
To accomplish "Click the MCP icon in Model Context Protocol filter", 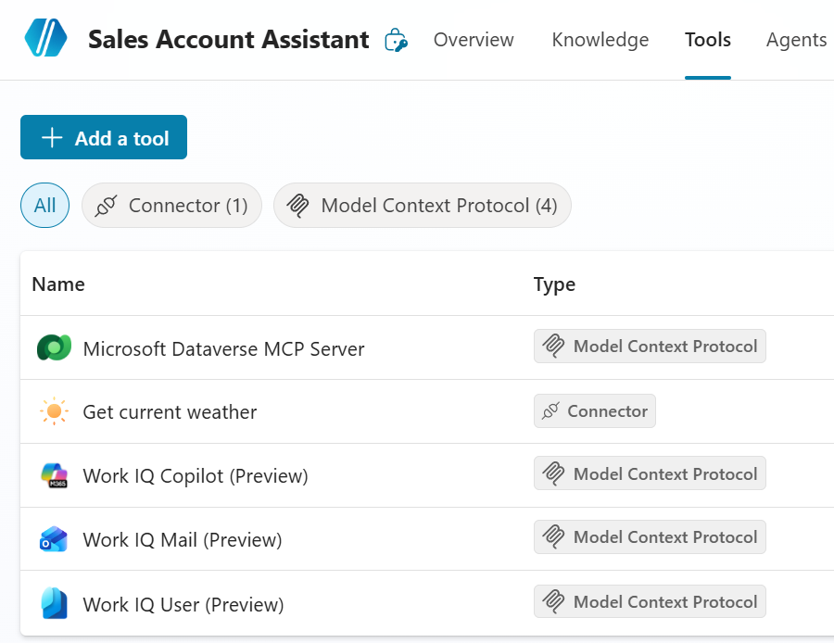I will coord(297,206).
